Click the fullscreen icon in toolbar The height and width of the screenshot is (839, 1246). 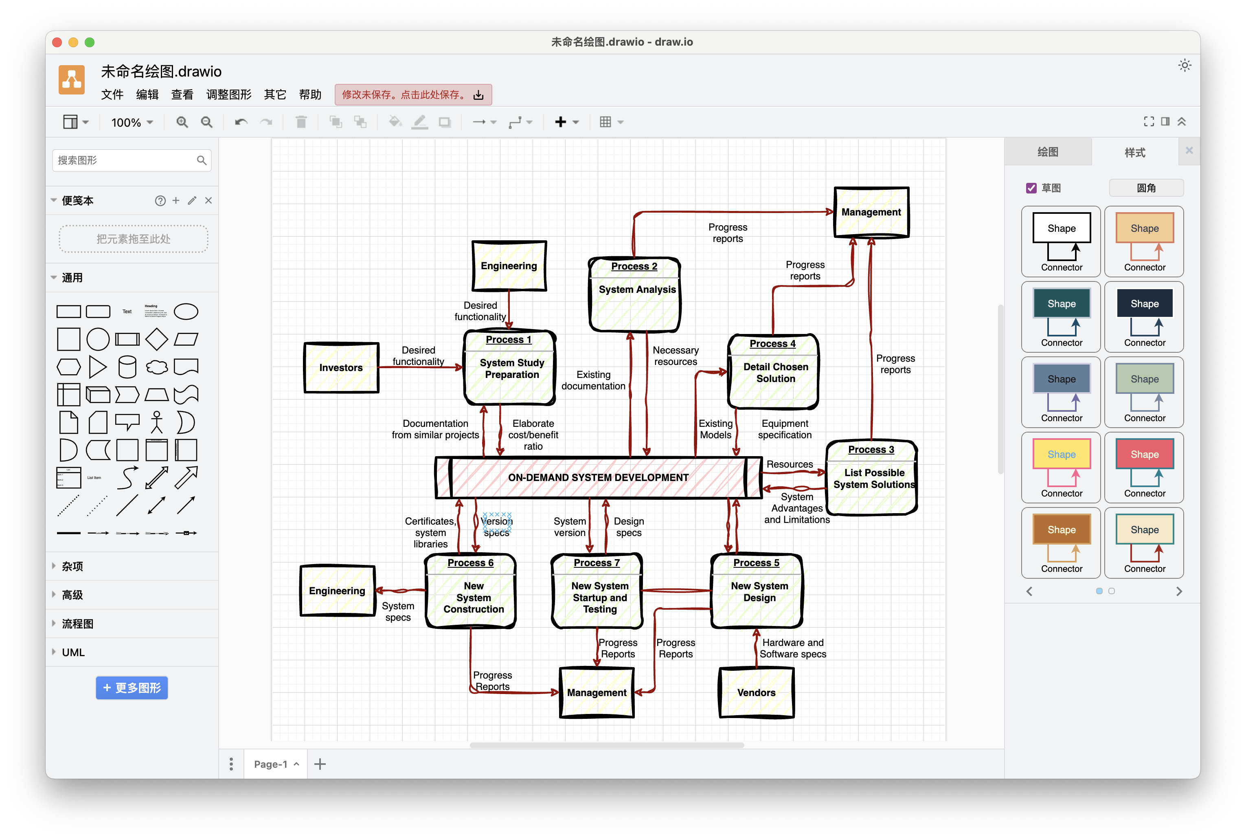click(x=1149, y=121)
